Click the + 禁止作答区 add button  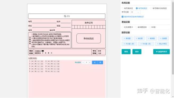coord(162,44)
